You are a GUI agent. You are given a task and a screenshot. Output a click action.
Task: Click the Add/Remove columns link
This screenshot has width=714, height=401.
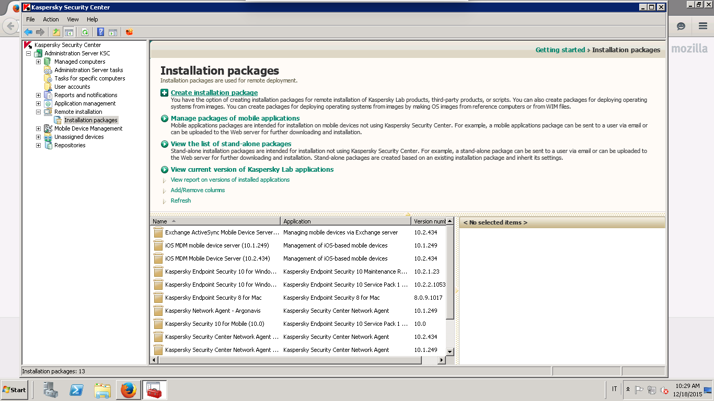(198, 190)
